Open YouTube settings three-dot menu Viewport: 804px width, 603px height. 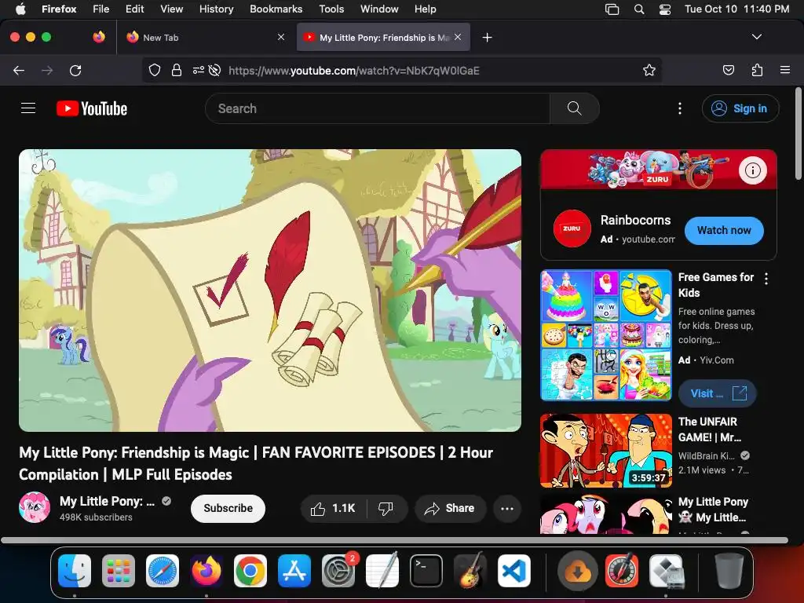pos(680,108)
